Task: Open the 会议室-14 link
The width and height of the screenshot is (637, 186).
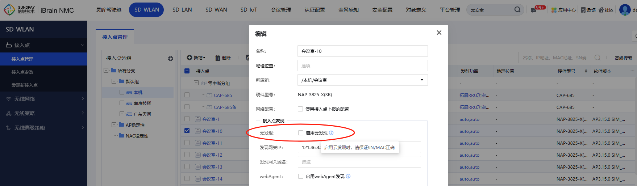Action: tap(212, 179)
